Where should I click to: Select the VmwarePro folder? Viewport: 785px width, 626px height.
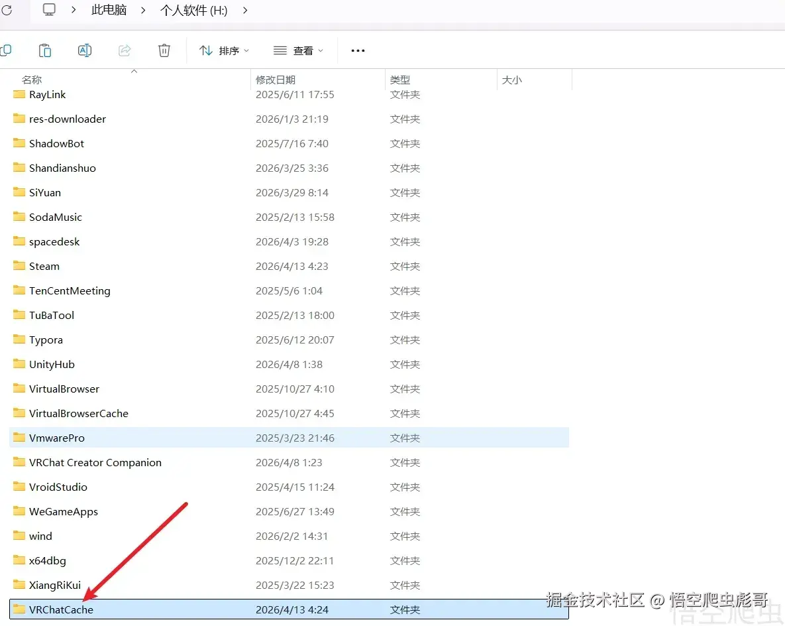click(x=289, y=438)
